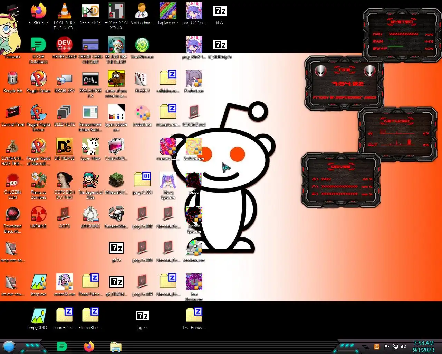Open the Ransomware Maker Build... icon

click(90, 118)
